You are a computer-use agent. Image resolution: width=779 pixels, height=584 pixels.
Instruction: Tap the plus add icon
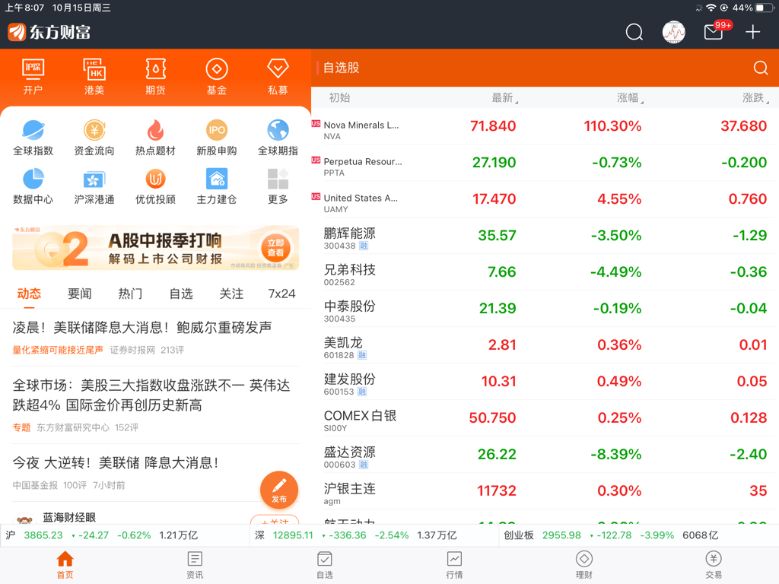pyautogui.click(x=752, y=32)
